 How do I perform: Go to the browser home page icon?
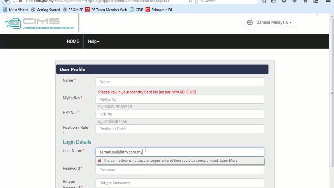305,1
